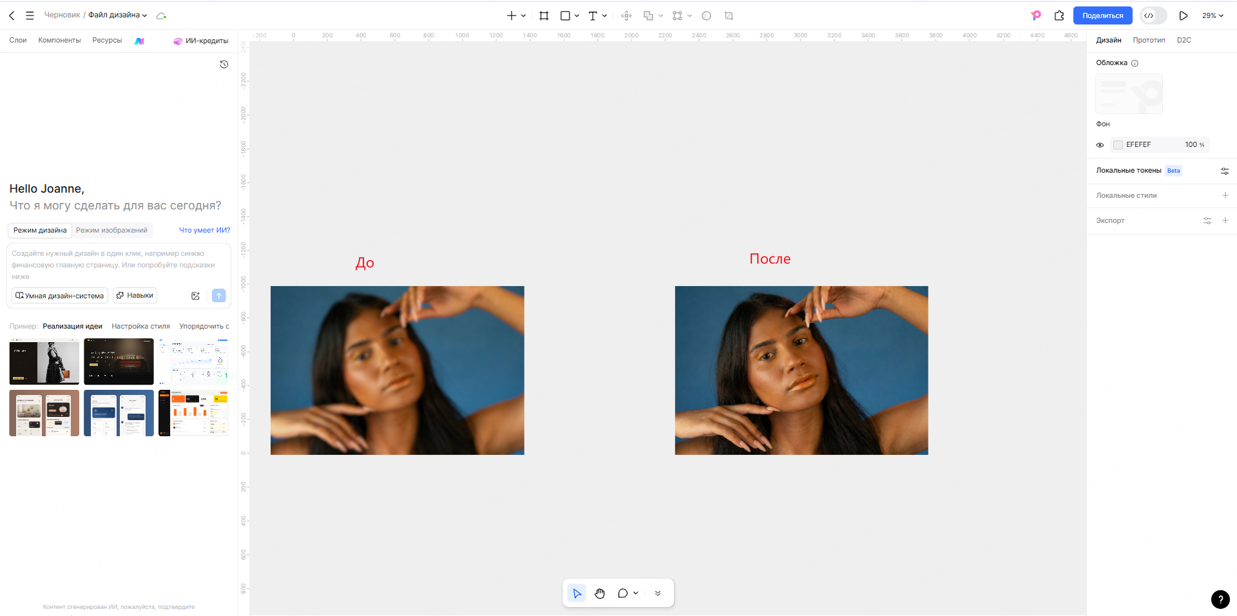Viewport: 1237px width, 616px height.
Task: Expand the Text tool dropdown arrow
Action: point(604,15)
